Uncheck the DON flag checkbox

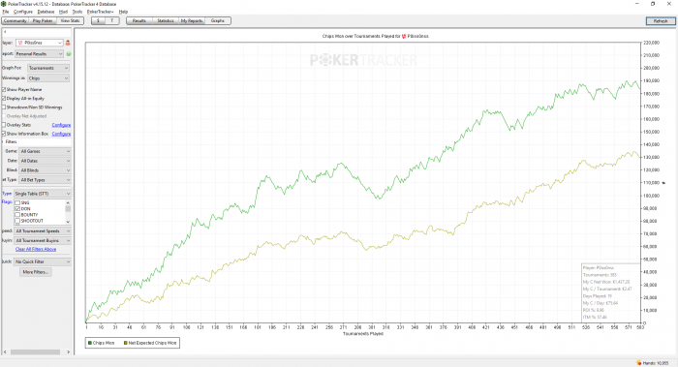(17, 209)
